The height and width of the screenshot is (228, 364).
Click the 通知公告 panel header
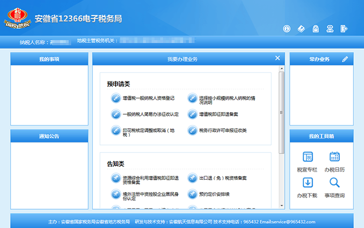49,136
